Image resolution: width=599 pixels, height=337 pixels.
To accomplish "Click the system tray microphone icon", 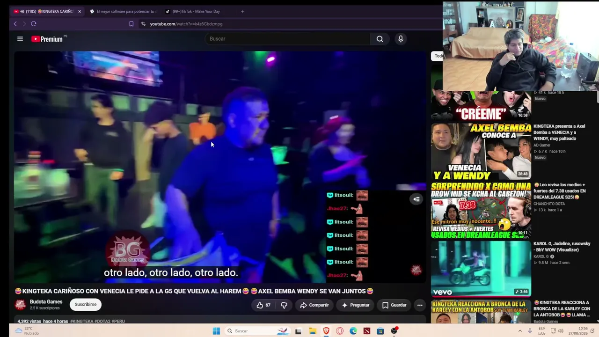I will point(530,331).
